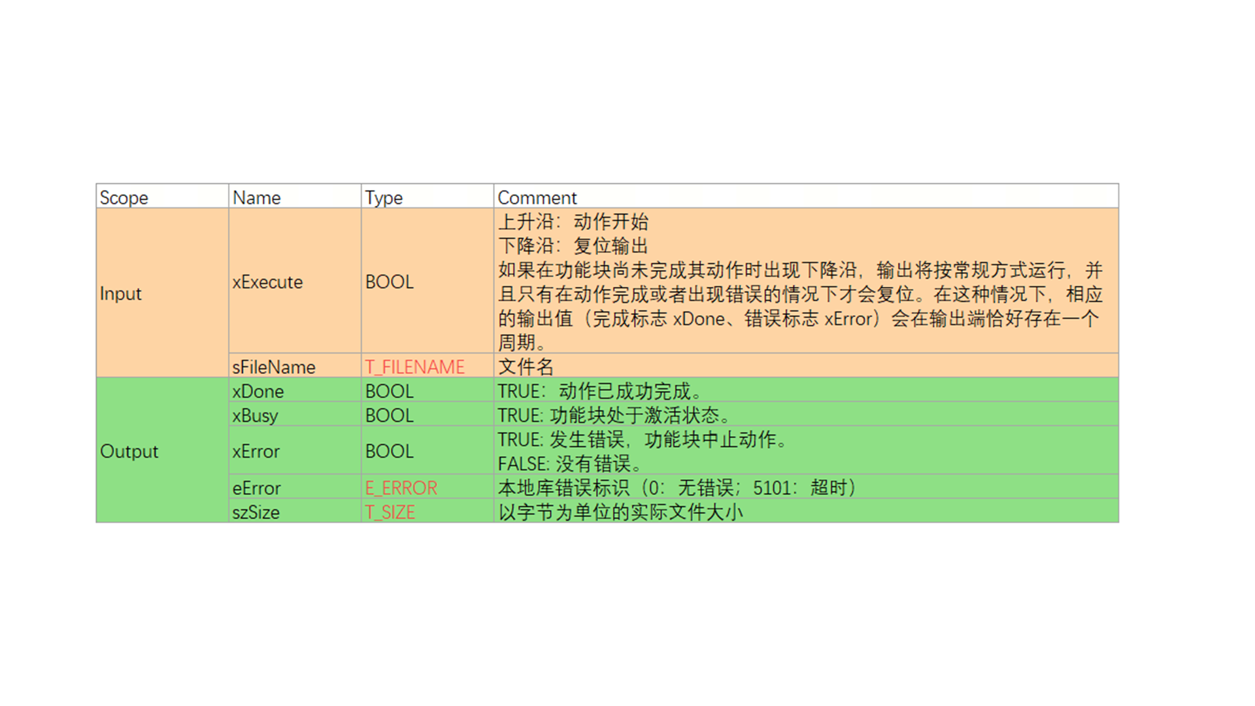The image size is (1255, 706).
Task: Click the Output scope cell
Action: point(129,451)
